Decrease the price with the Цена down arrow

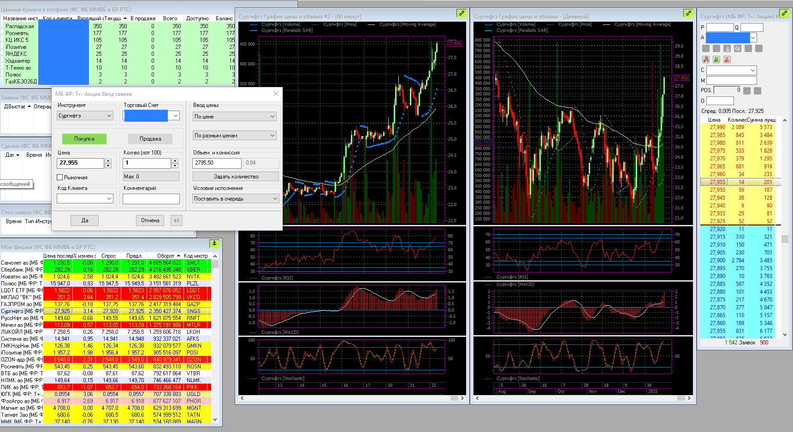tap(108, 166)
